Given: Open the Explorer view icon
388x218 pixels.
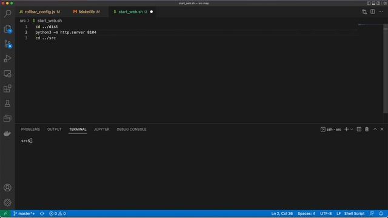Looking at the screenshot, I should click(7, 28).
